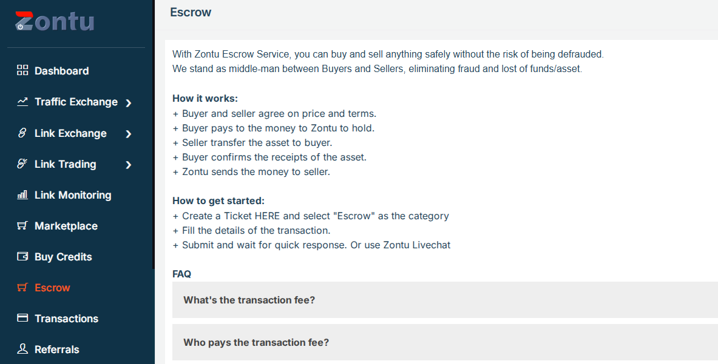Open Transactions in the sidebar
The width and height of the screenshot is (718, 364).
(x=66, y=319)
